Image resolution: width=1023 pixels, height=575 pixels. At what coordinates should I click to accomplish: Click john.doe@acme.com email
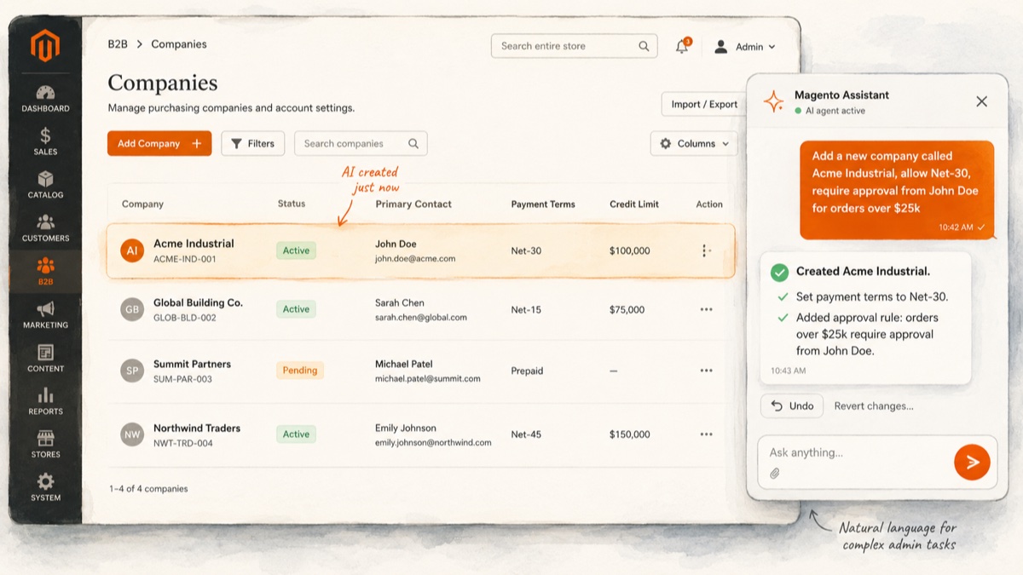pos(415,258)
